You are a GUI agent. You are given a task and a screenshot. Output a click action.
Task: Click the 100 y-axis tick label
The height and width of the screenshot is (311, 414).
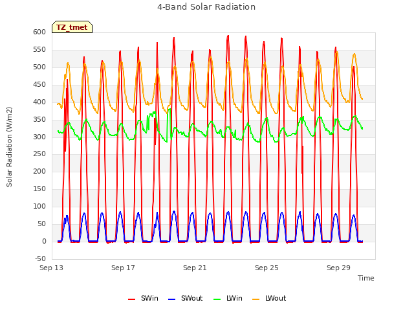point(39,206)
